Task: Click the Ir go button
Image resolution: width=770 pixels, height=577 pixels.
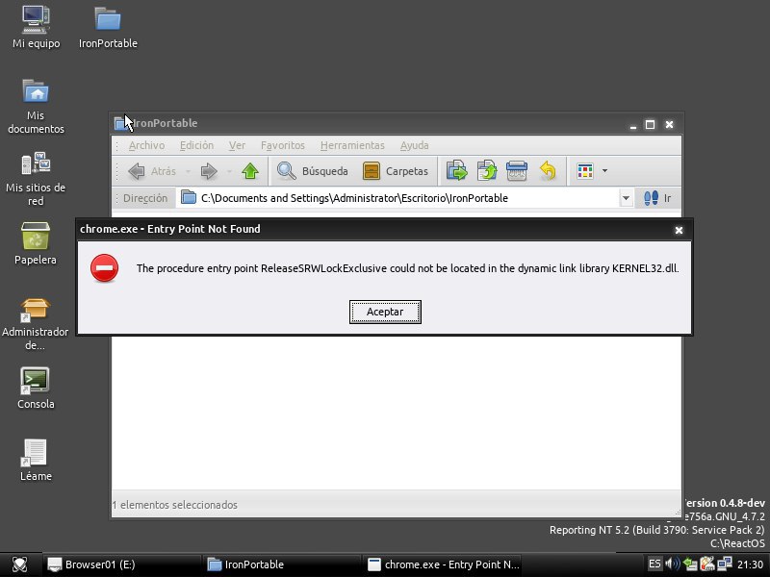Action: tap(657, 198)
